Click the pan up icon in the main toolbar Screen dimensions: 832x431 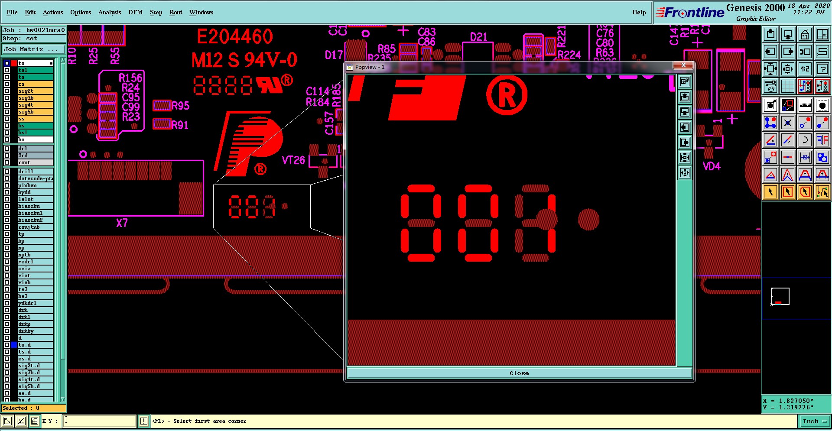(770, 34)
